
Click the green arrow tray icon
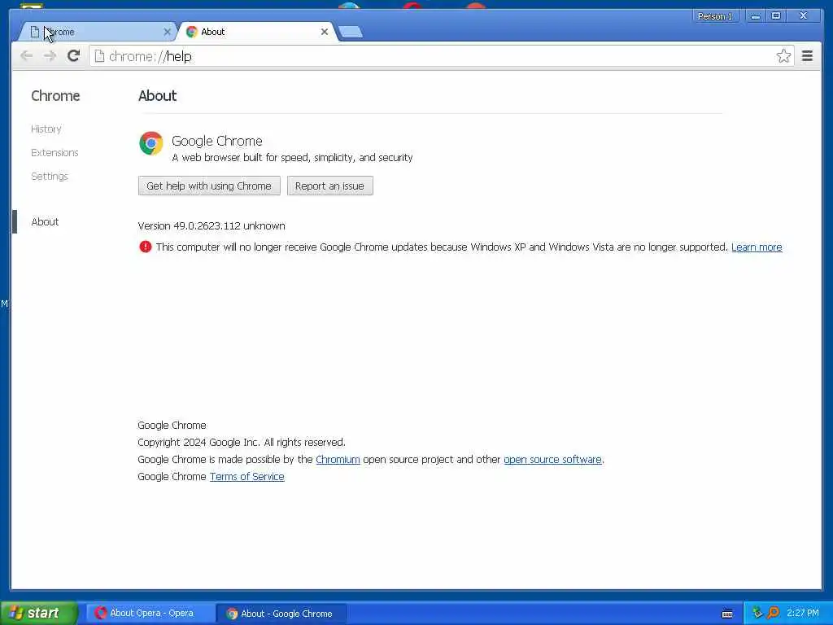pyautogui.click(x=757, y=613)
